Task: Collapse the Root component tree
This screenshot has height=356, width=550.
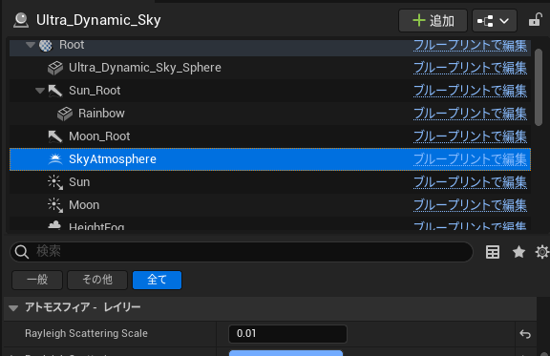Action: pyautogui.click(x=31, y=45)
